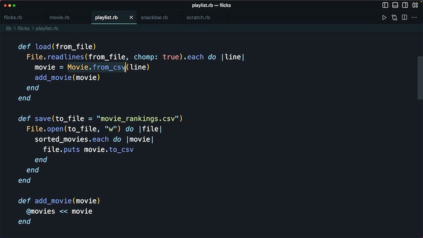Click the load method name

[43, 47]
